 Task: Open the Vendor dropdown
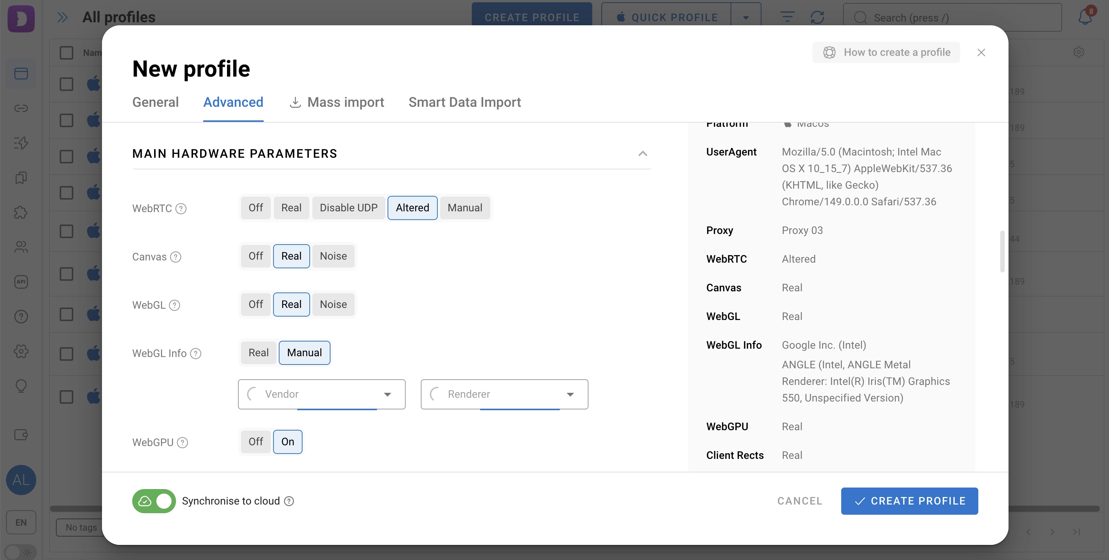pos(321,394)
